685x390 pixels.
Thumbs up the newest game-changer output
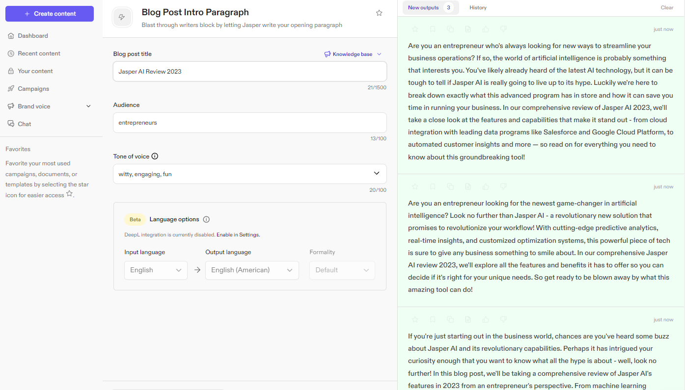[x=486, y=187]
